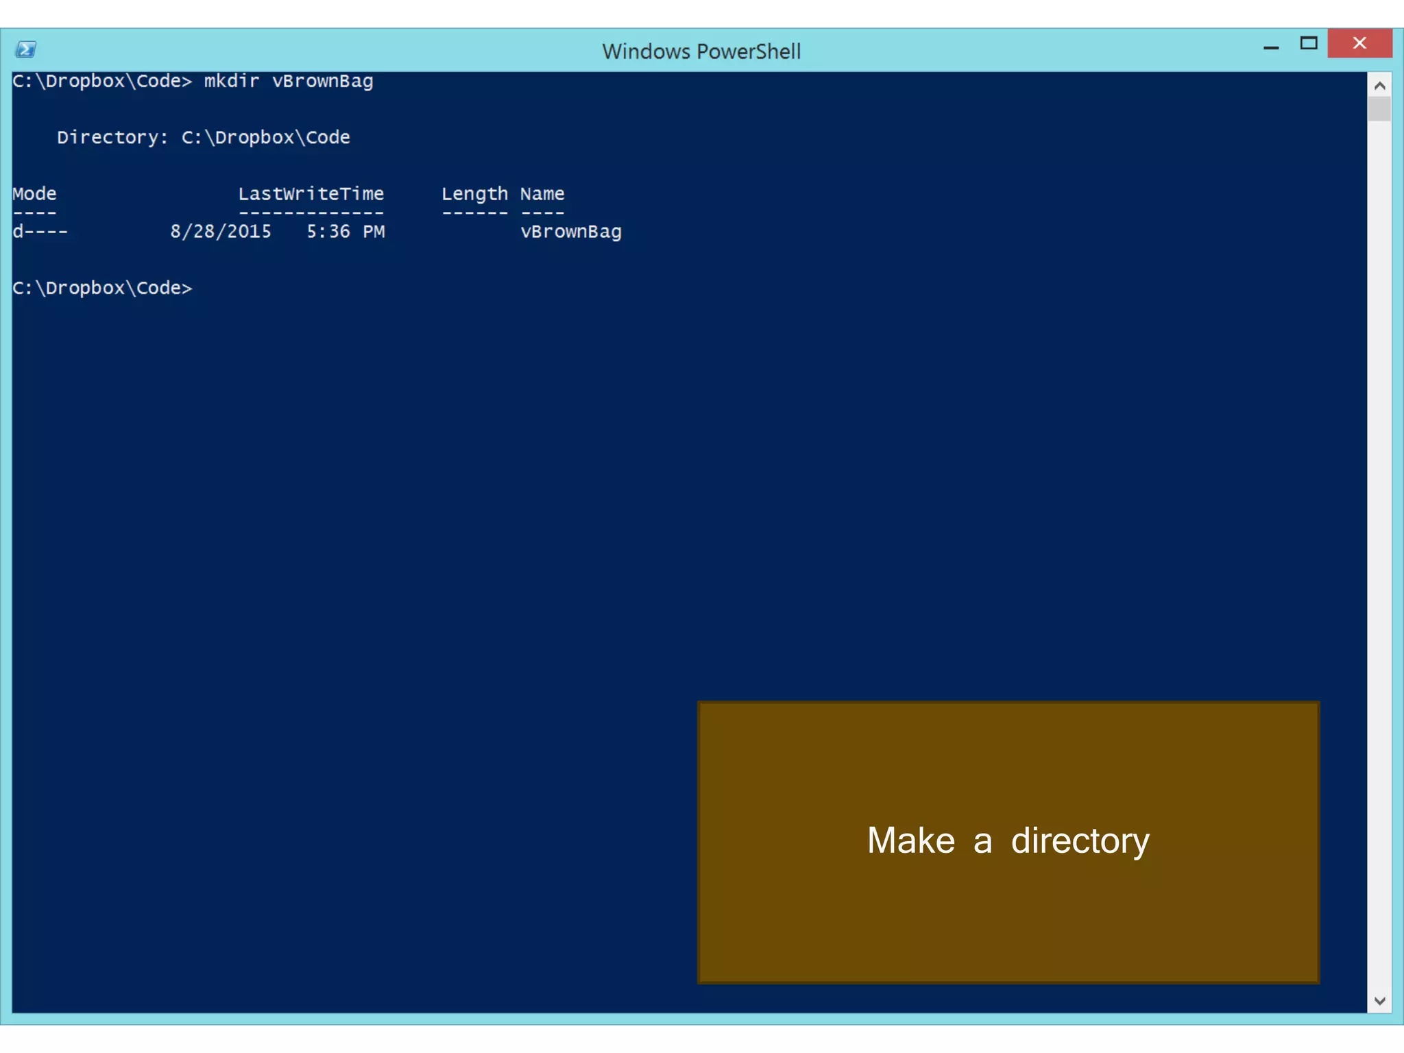Click the vertical scrollbar thumb
The height and width of the screenshot is (1053, 1404).
pyautogui.click(x=1379, y=110)
